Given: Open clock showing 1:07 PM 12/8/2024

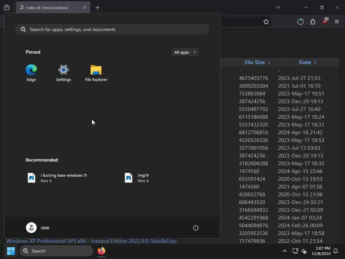Looking at the screenshot, I should [321, 251].
